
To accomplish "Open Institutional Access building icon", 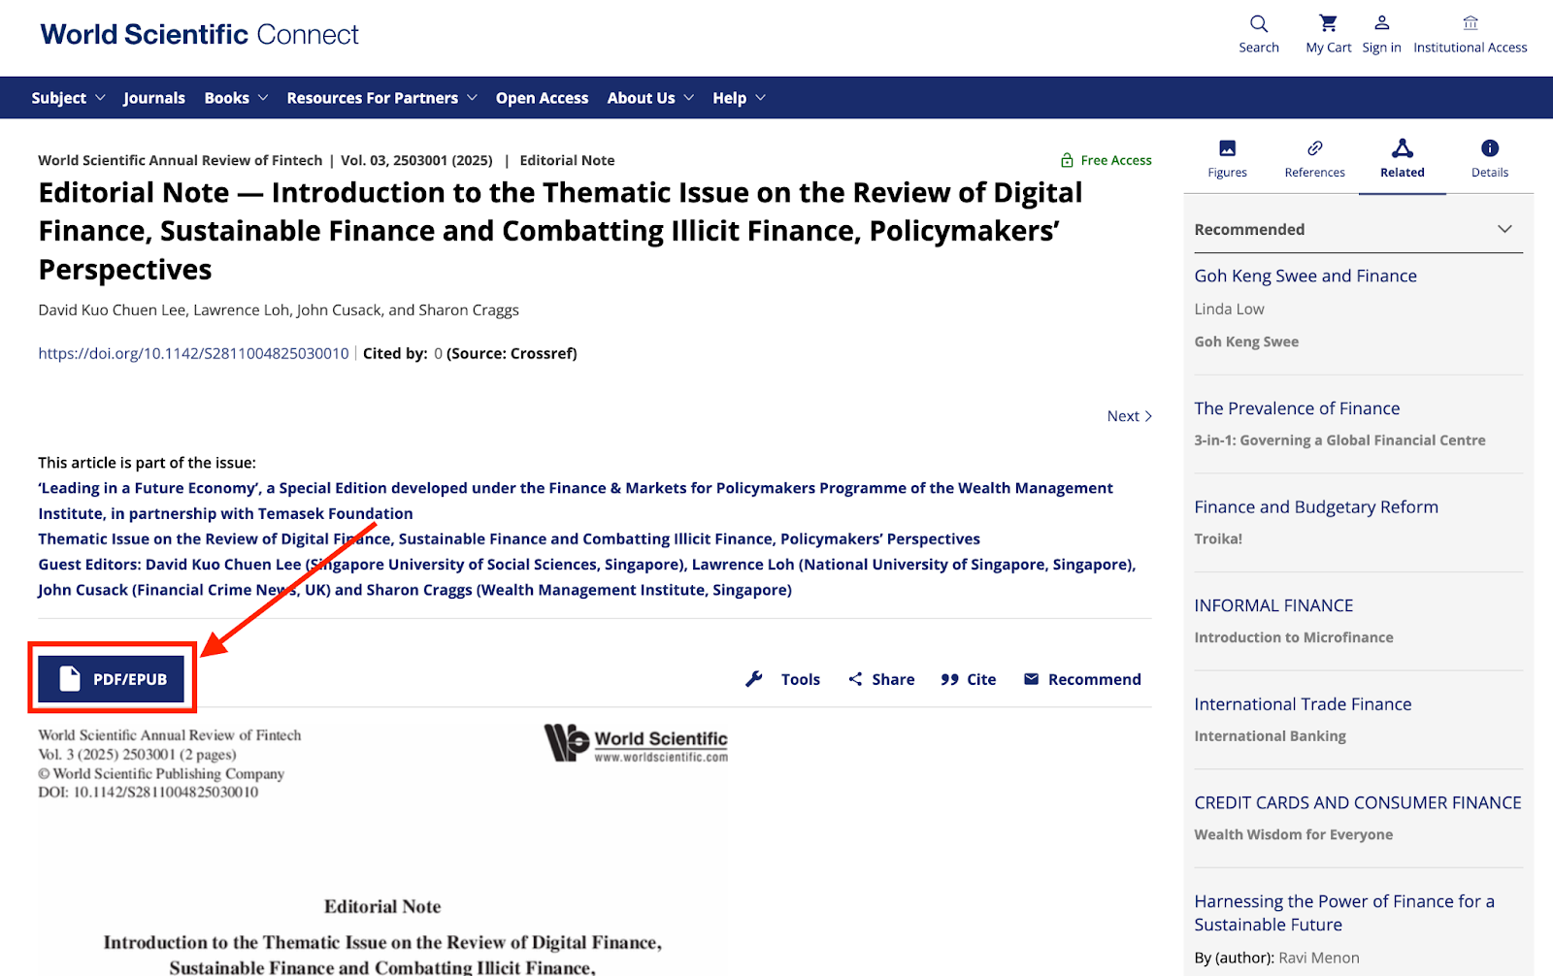I will tap(1470, 24).
